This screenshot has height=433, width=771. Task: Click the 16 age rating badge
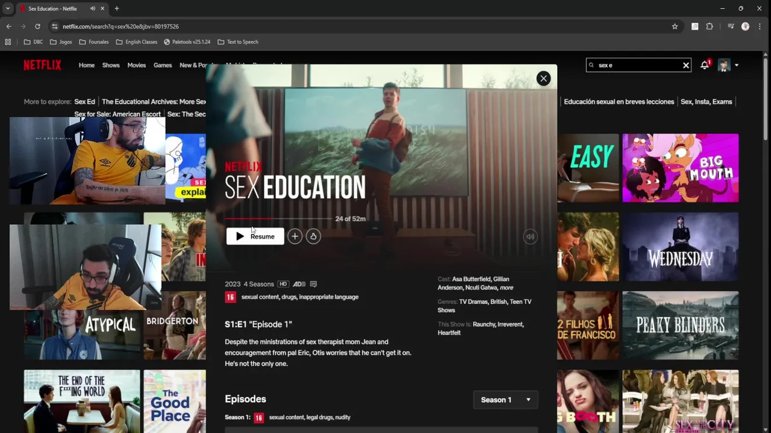tap(230, 297)
